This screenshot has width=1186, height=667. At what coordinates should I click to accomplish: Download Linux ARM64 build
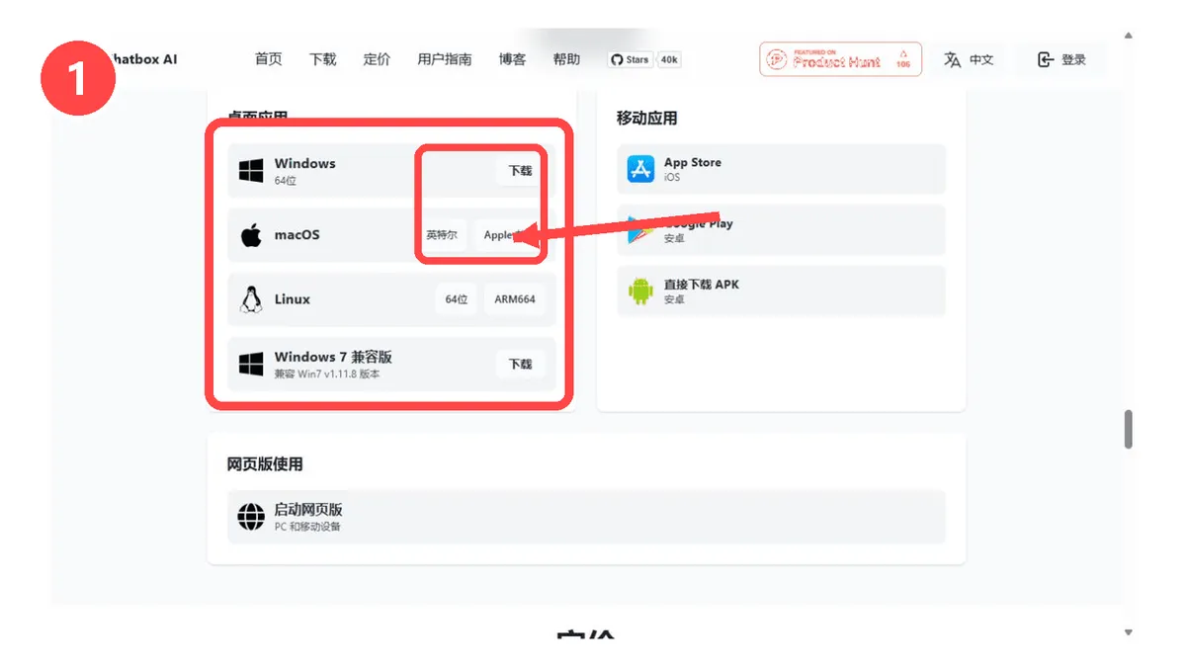pyautogui.click(x=514, y=299)
